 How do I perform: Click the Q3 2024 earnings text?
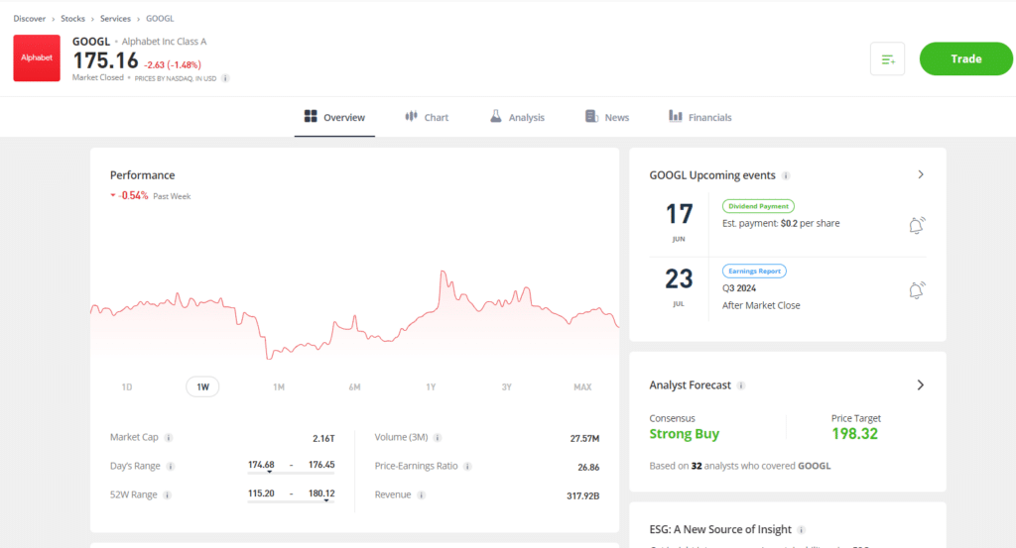(x=739, y=288)
